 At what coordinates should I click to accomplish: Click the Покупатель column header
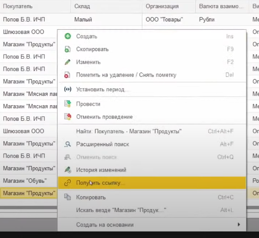[35, 6]
